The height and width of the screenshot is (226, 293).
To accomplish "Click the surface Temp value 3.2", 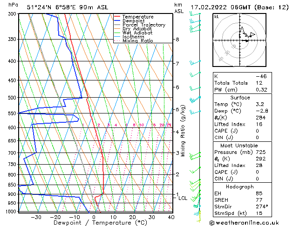I will click(260, 104).
